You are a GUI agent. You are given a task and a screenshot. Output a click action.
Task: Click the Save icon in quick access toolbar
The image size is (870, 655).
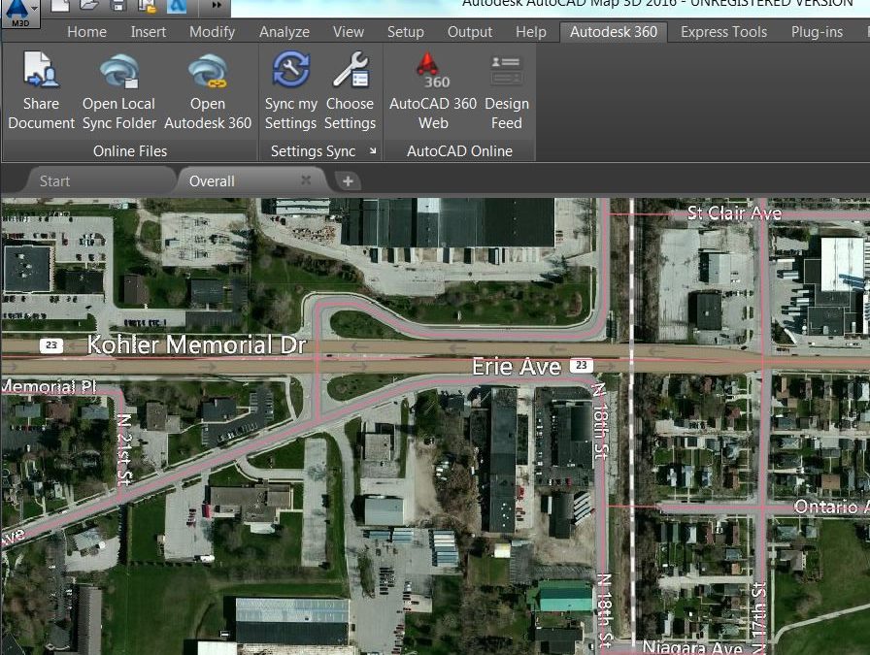117,6
